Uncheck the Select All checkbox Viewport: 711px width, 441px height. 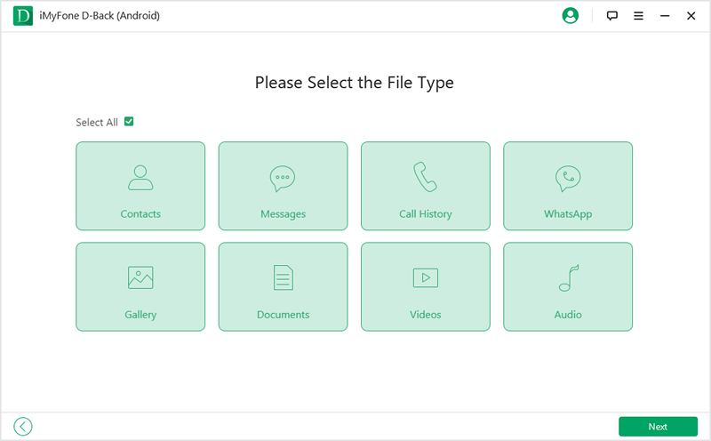point(129,122)
